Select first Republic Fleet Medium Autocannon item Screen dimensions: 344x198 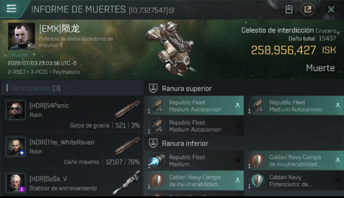(194, 106)
